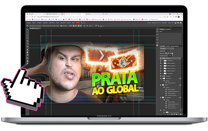Image resolution: width=208 pixels, height=131 pixels.
Task: Collapse the Agrupar 1 folder
Action: (162, 58)
